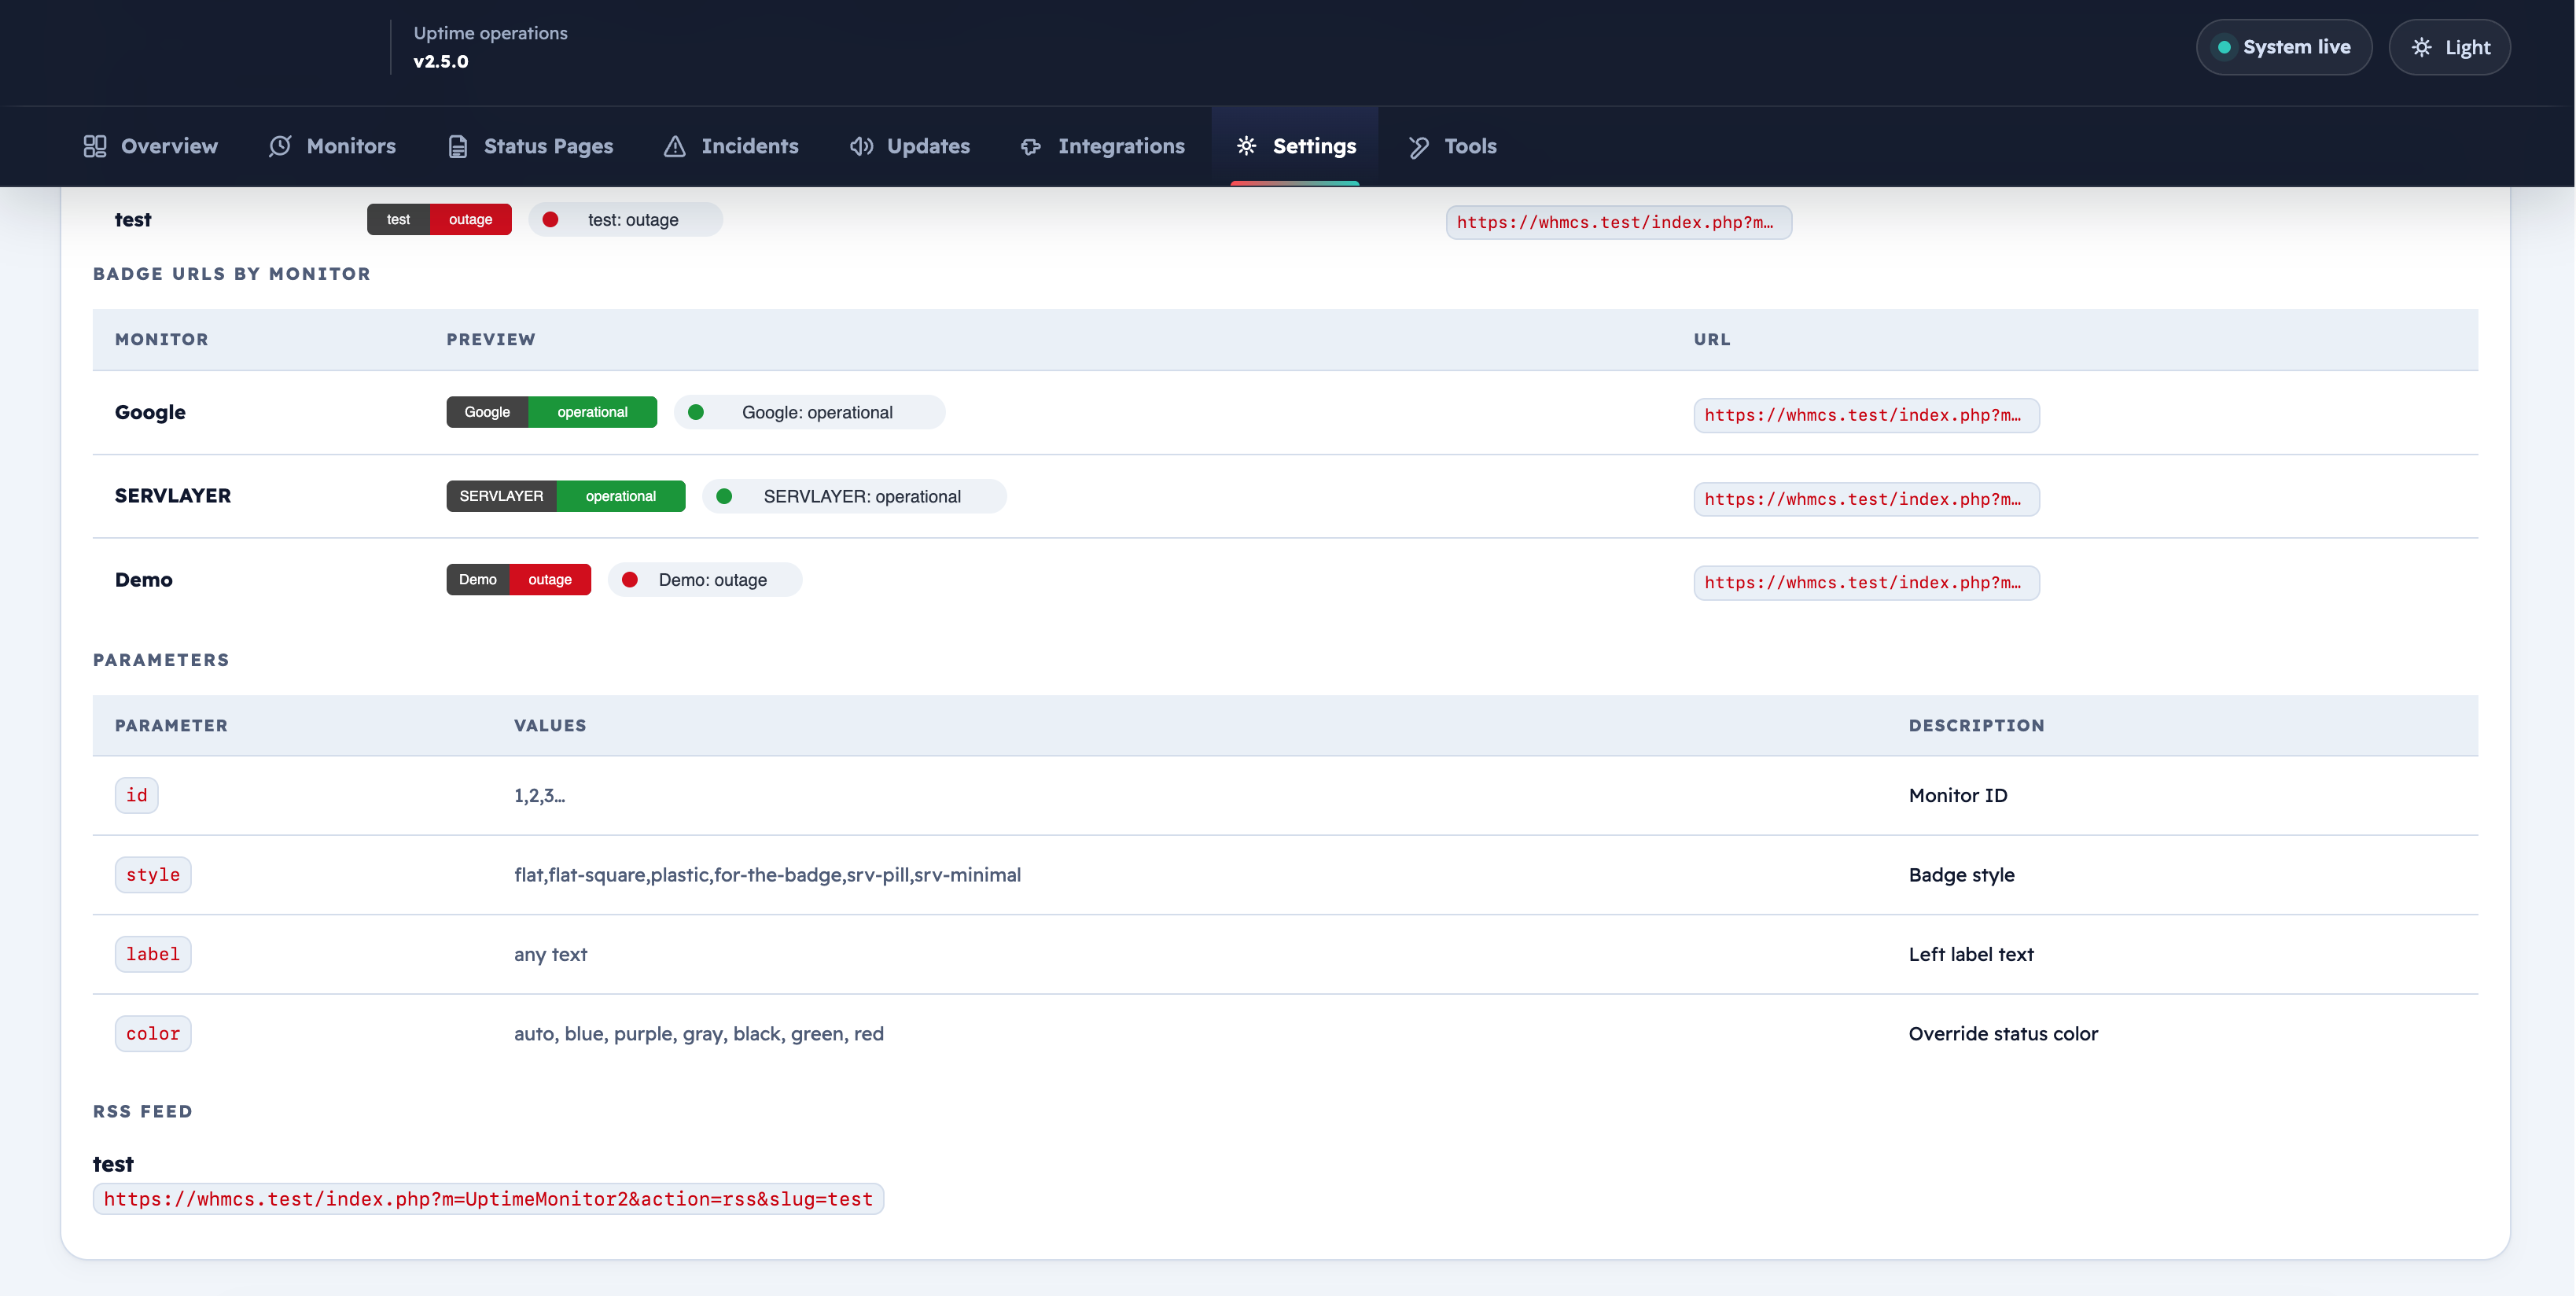The image size is (2576, 1296).
Task: Open the Overview tab
Action: tap(151, 146)
